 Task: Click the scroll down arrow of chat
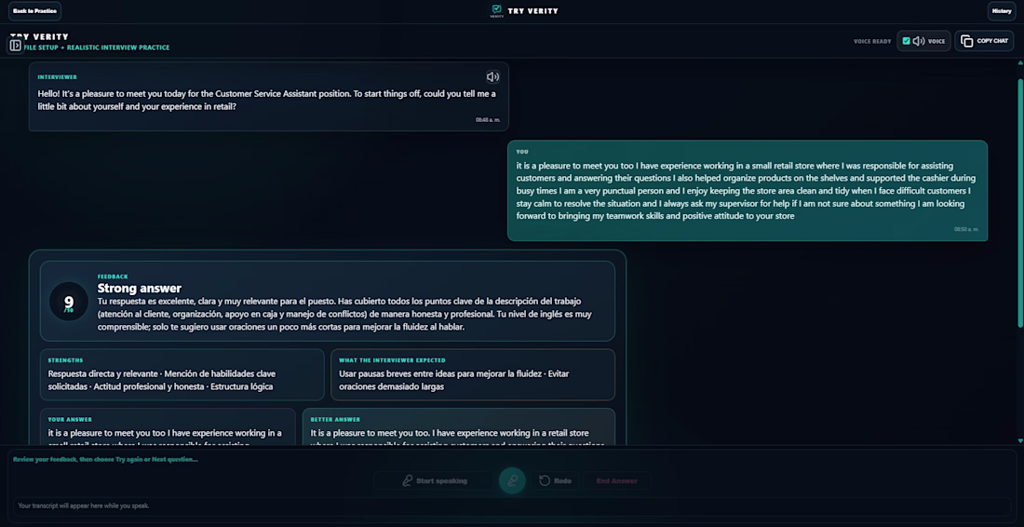click(x=1020, y=441)
